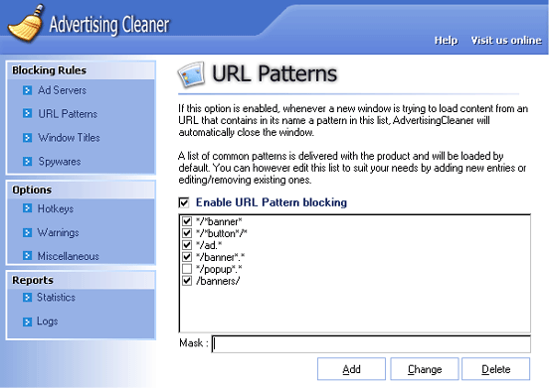Open Hotkeys options
The width and height of the screenshot is (549, 388).
pos(56,208)
